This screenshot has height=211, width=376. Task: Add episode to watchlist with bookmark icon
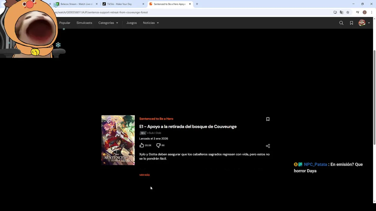tap(268, 119)
